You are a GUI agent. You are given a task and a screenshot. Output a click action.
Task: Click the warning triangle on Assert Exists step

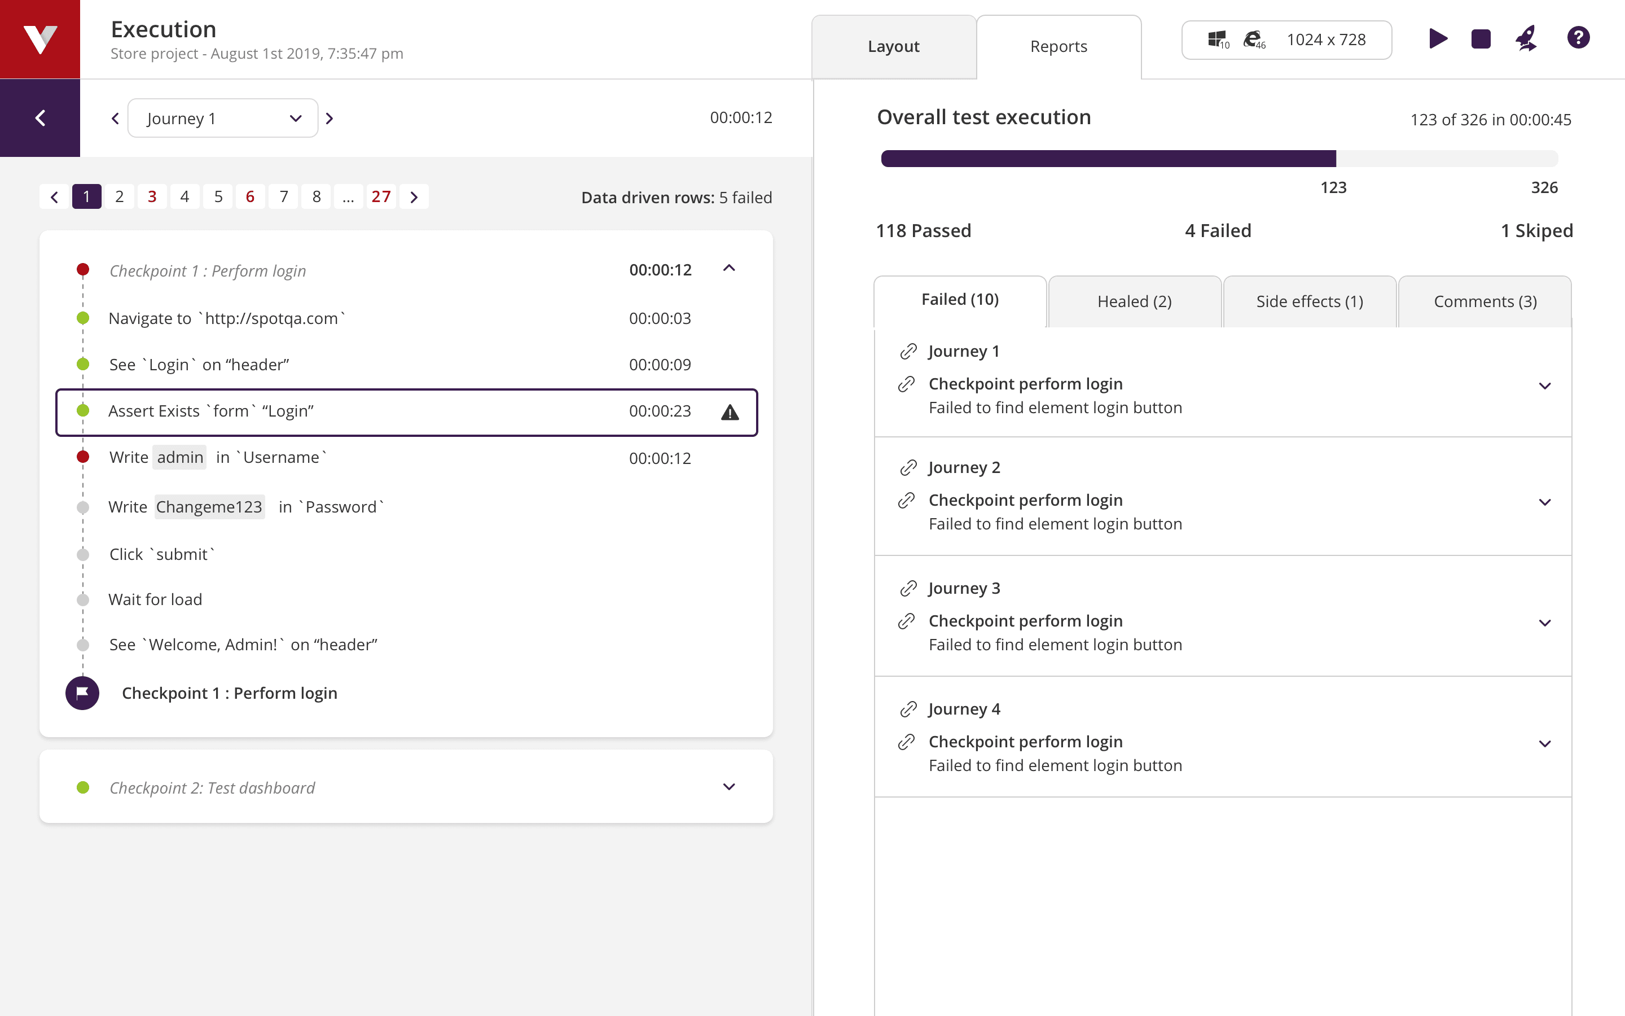730,412
